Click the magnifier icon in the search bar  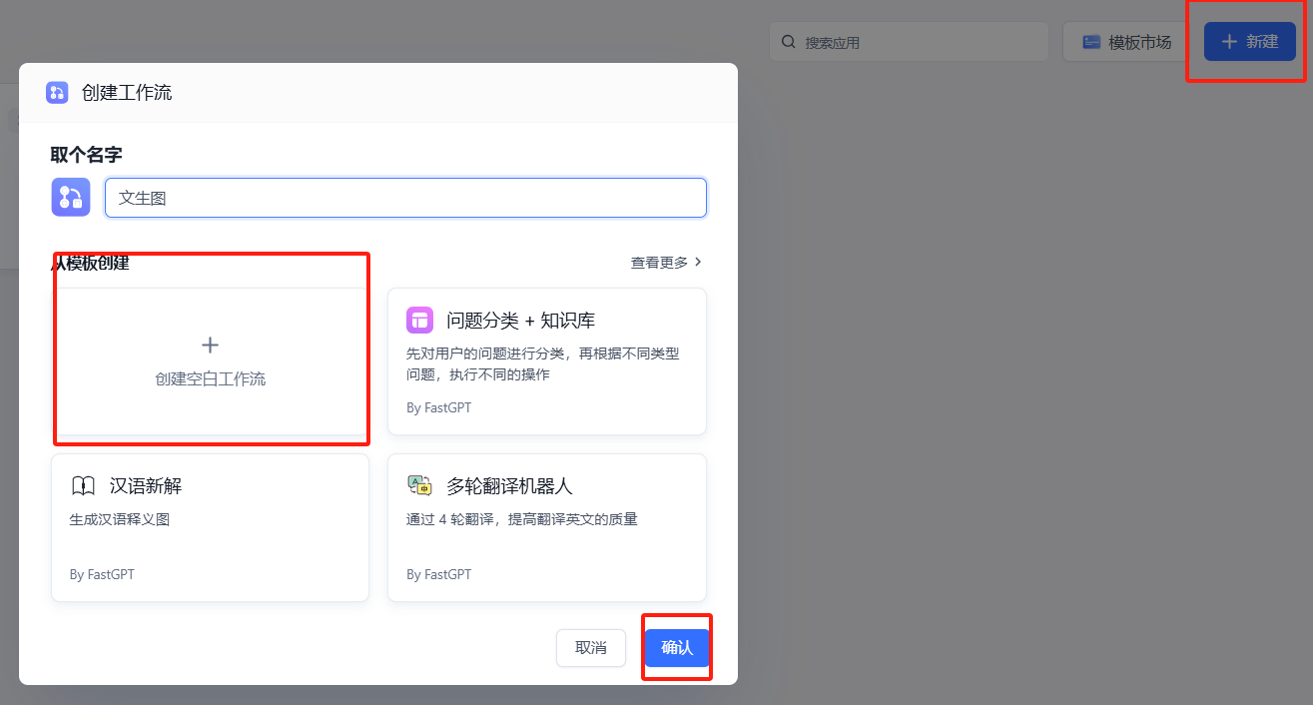coord(787,41)
